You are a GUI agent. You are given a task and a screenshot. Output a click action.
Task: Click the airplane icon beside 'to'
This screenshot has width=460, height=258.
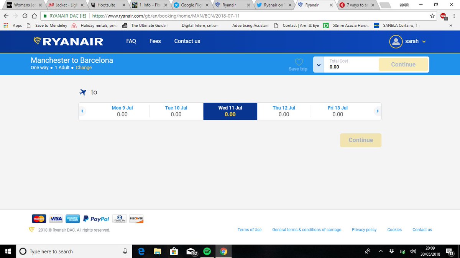[82, 92]
